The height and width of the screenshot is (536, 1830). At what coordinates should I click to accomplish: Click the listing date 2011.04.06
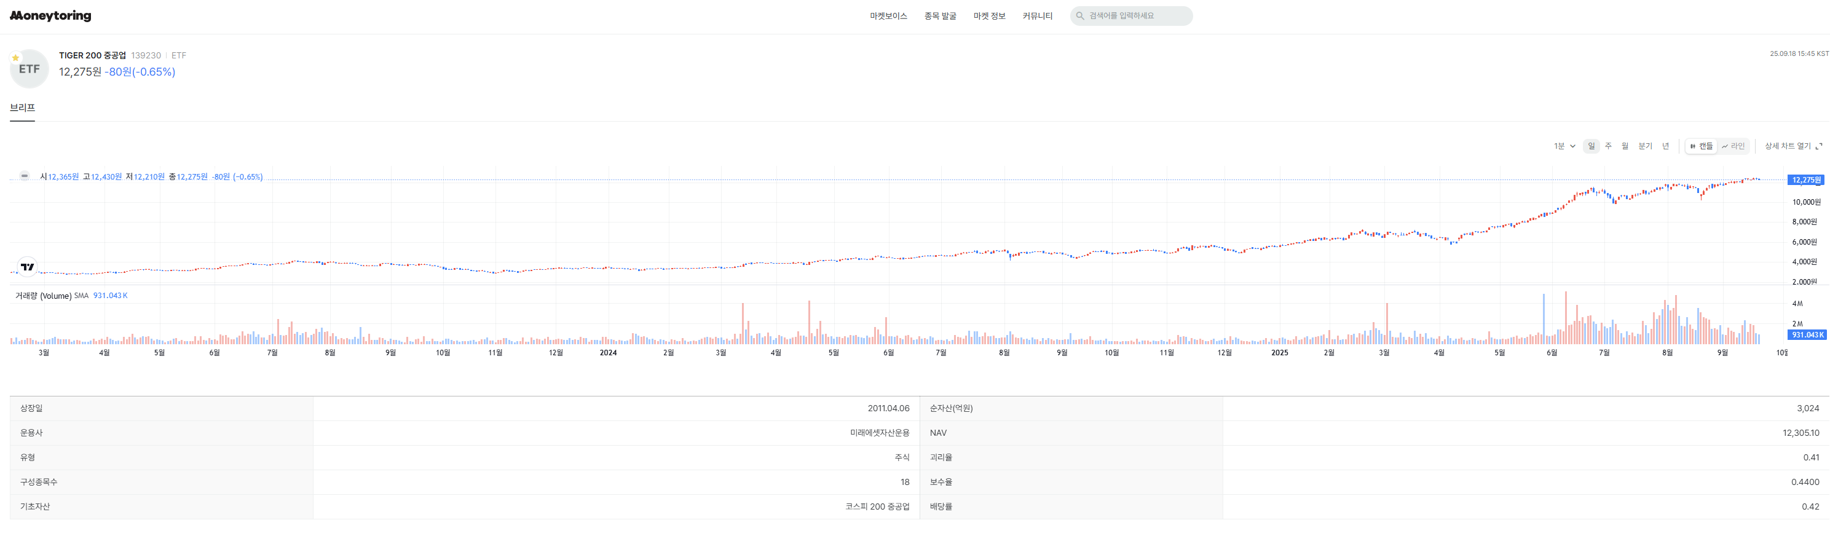pos(888,408)
